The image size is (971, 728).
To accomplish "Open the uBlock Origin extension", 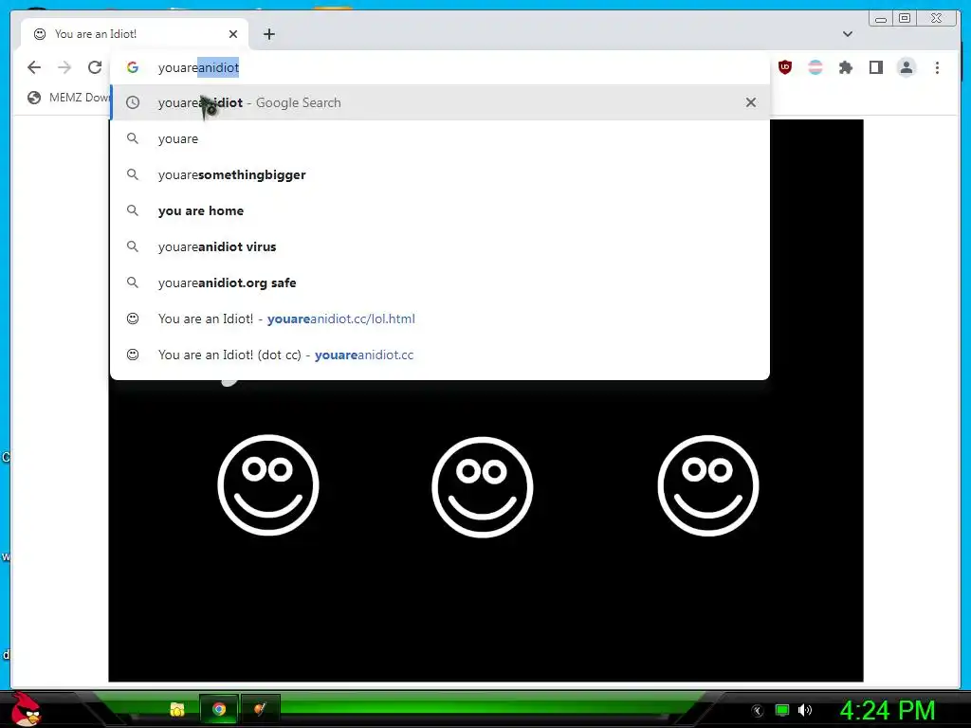I will coord(784,67).
